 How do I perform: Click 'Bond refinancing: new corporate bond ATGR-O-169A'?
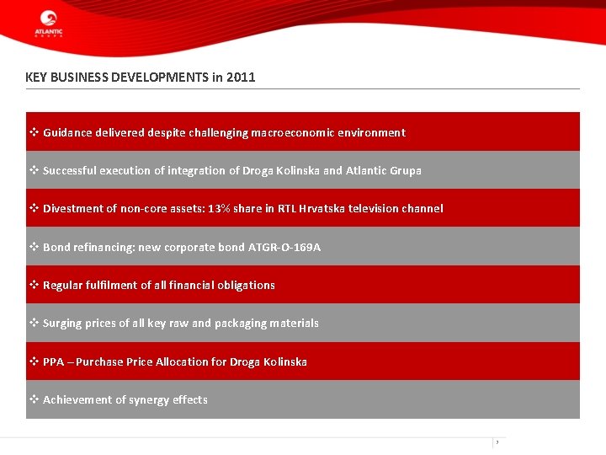pyautogui.click(x=182, y=247)
